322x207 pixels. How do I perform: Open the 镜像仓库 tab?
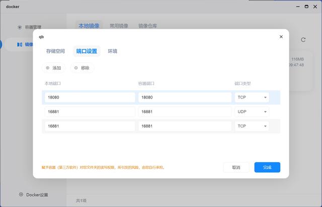147,26
